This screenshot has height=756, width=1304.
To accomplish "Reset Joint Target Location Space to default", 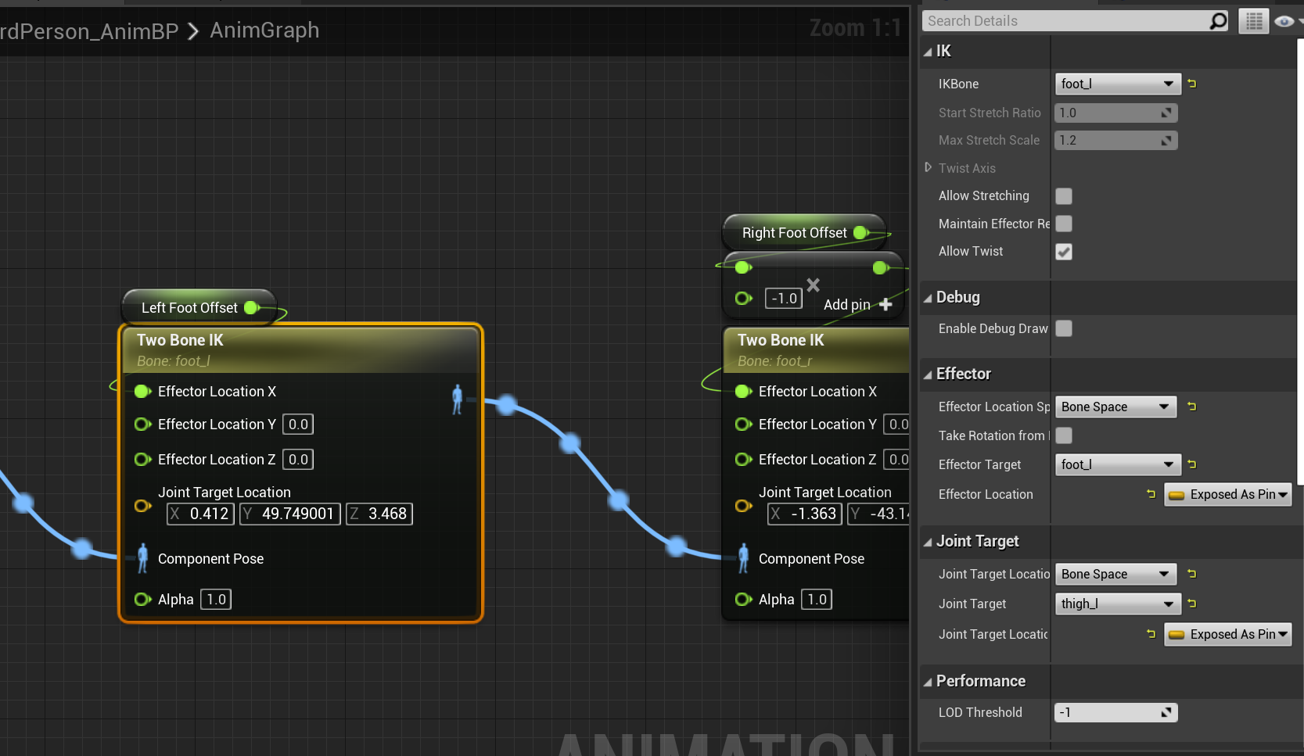I will click(1192, 574).
